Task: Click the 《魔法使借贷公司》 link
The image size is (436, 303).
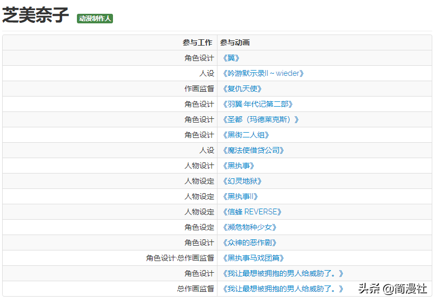Action: [x=253, y=151]
